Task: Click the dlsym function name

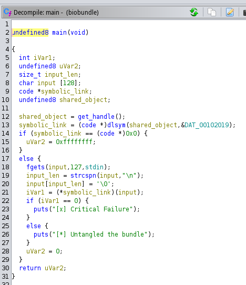Action: tap(116, 125)
